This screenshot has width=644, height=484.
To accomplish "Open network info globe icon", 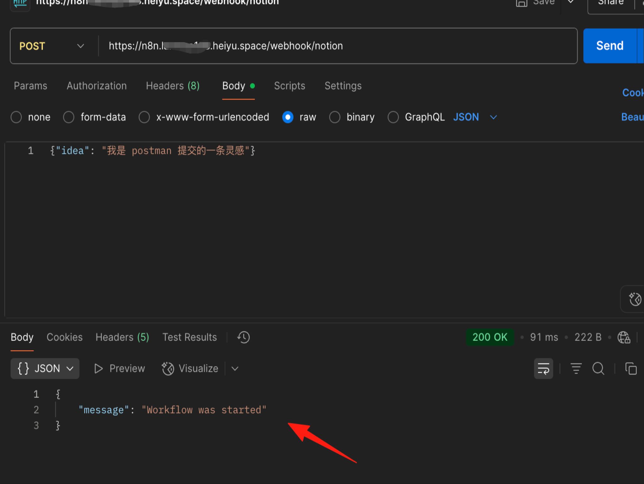I will point(624,337).
